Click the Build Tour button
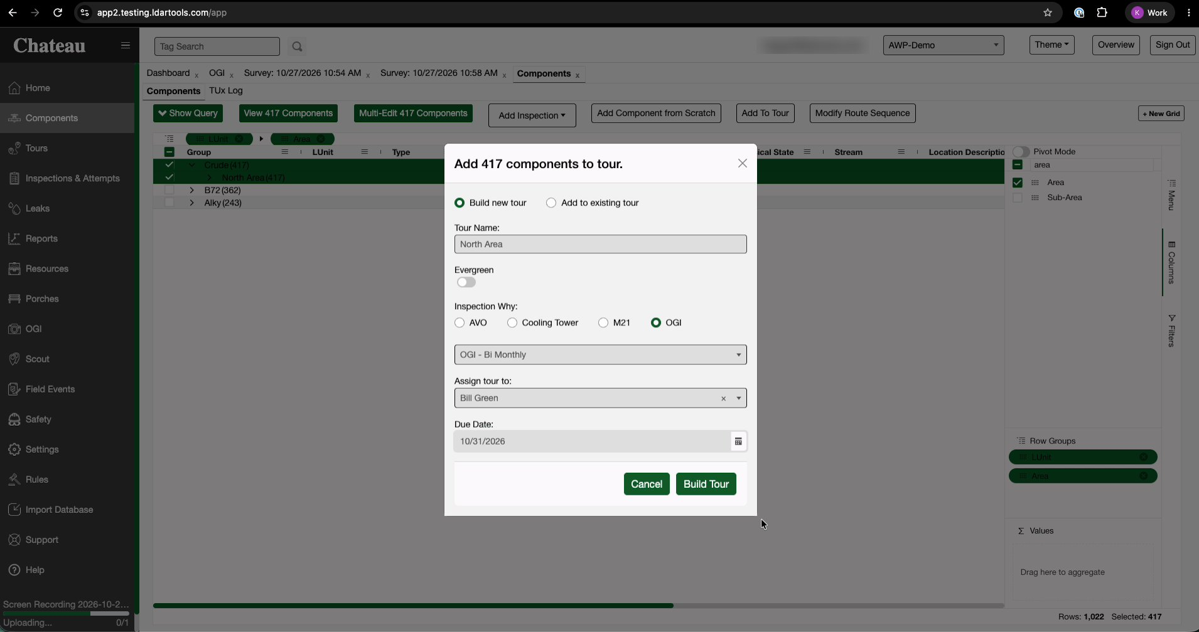 [x=706, y=484]
